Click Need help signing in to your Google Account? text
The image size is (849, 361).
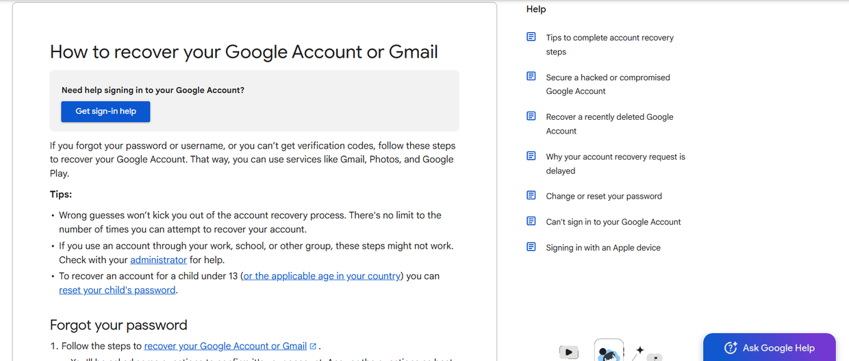[153, 90]
